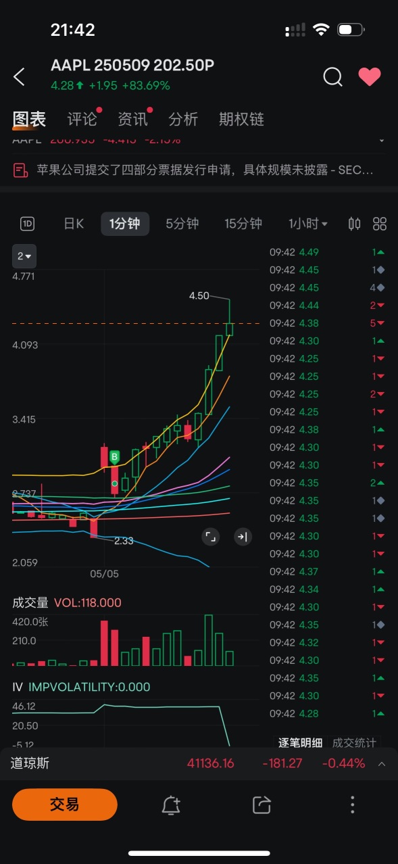Screen dimensions: 398x864
Task: Toggle the favorite heart icon
Action: tap(370, 76)
